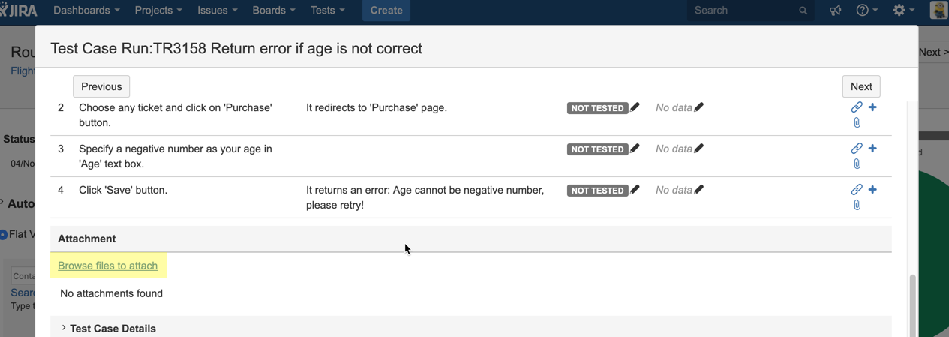
Task: Go to Next test case run
Action: click(x=860, y=86)
